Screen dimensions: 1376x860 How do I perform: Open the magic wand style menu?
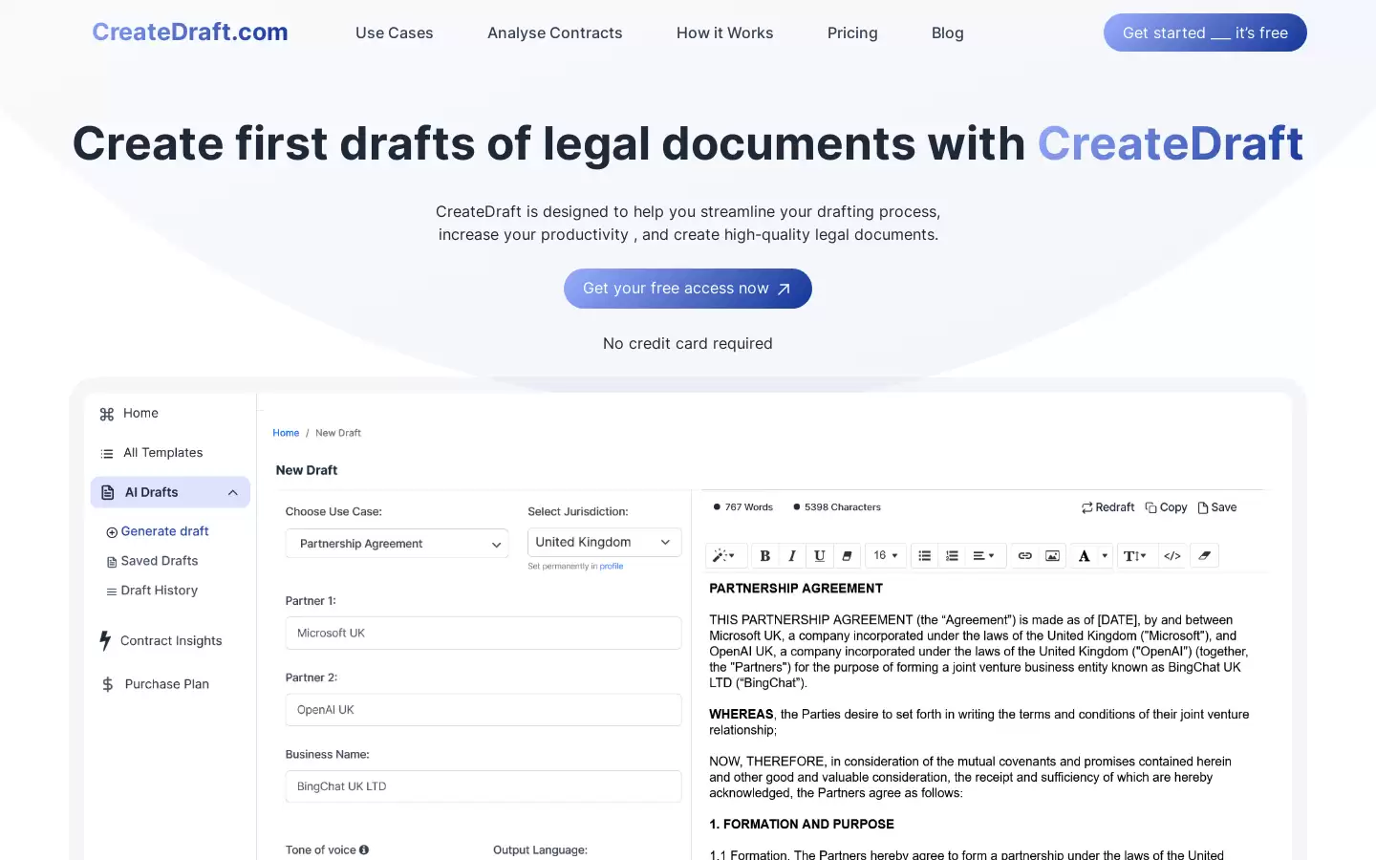click(724, 555)
